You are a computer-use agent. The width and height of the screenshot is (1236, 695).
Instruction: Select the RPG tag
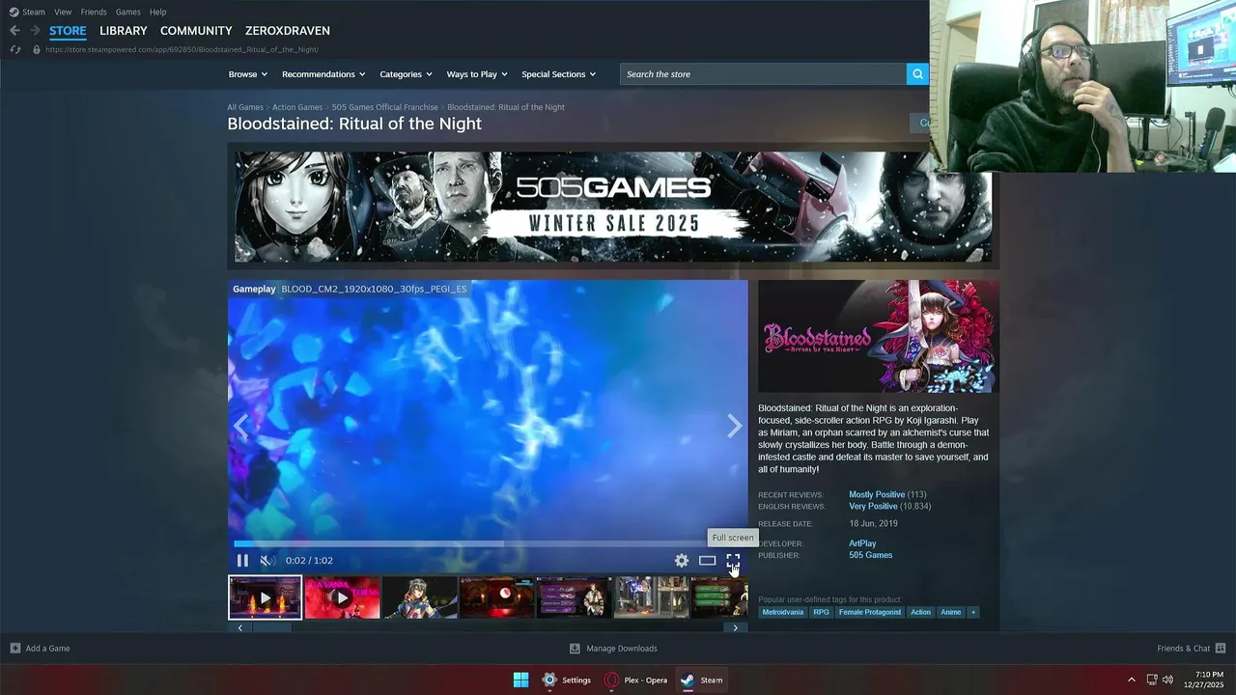[821, 612]
